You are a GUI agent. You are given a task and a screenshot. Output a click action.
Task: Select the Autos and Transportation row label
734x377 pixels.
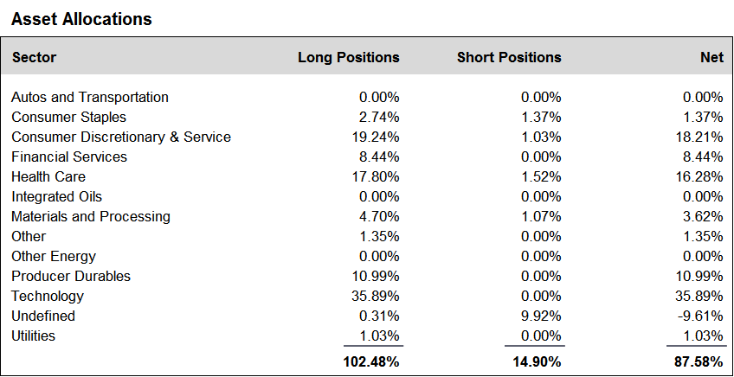click(x=90, y=98)
